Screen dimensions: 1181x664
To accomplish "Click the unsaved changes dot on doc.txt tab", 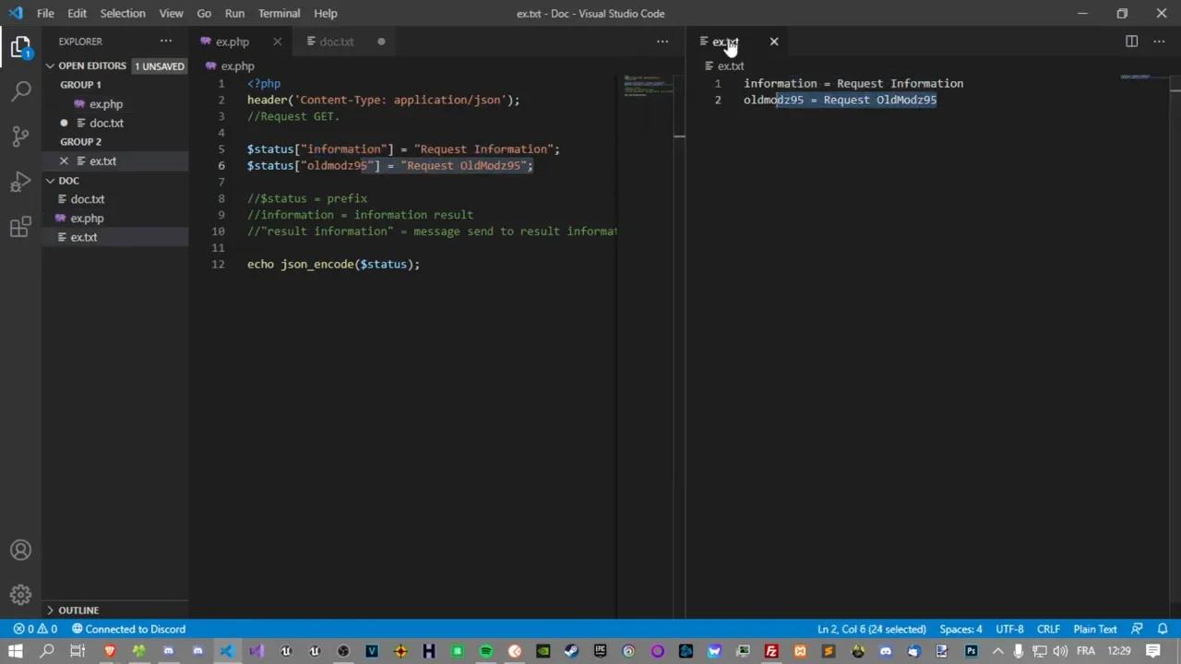I will 380,41.
